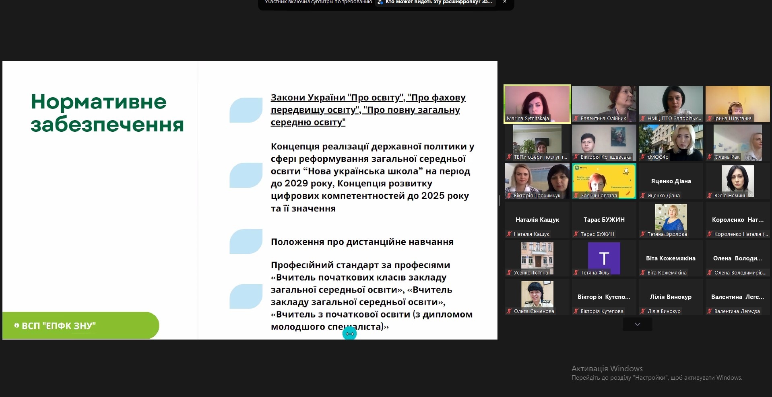Viewport: 772px width, 397px height.
Task: Open 'Кто может видеть эту расшифровку' link
Action: 438,2
